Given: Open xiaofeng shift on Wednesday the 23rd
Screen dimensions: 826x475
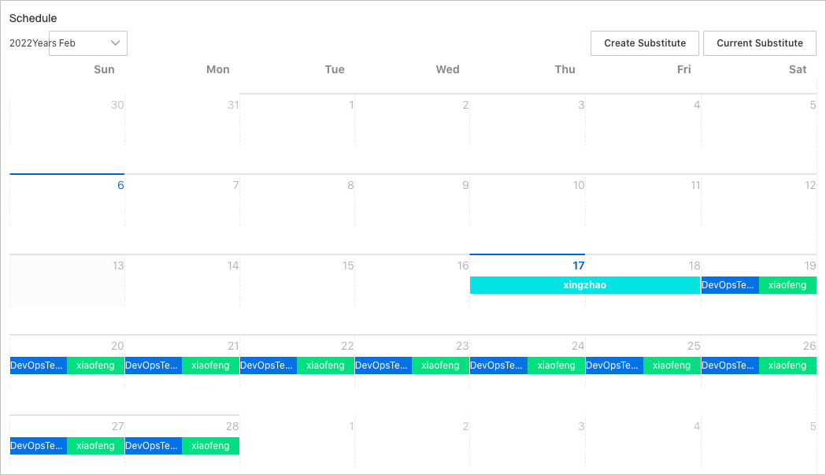Looking at the screenshot, I should coord(440,366).
